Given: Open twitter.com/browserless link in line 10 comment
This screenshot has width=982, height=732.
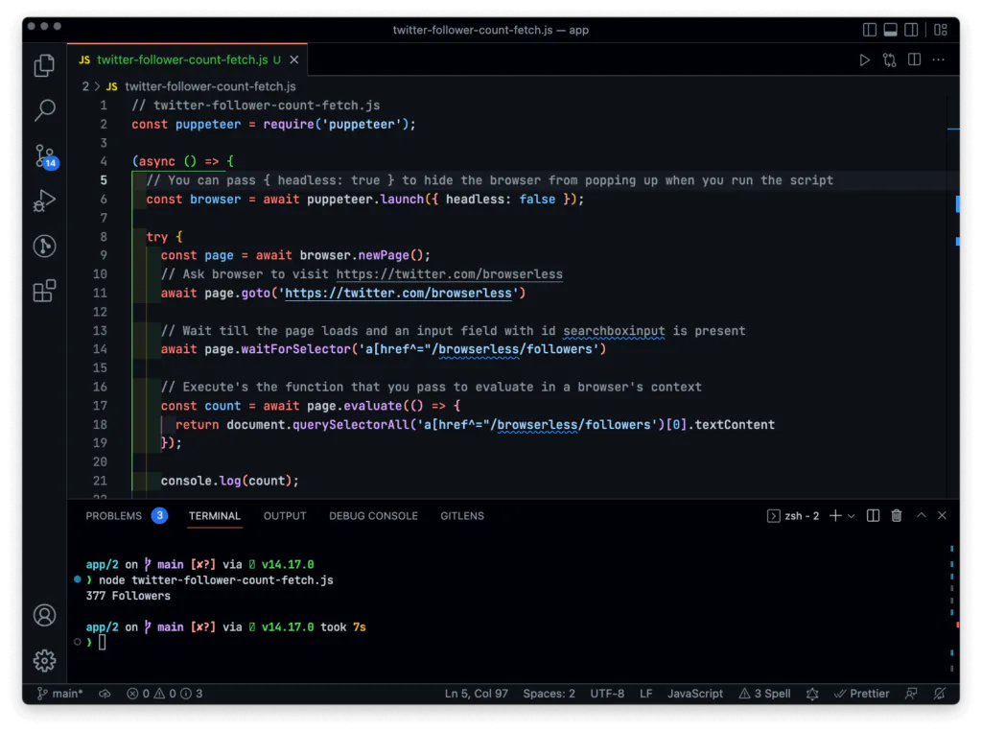Looking at the screenshot, I should pos(449,273).
